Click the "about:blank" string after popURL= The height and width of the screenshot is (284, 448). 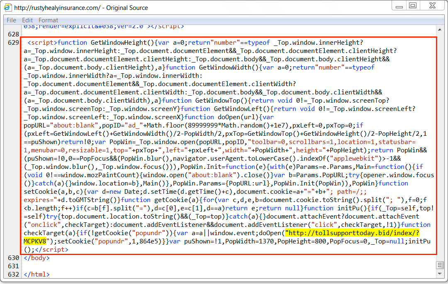(76, 125)
